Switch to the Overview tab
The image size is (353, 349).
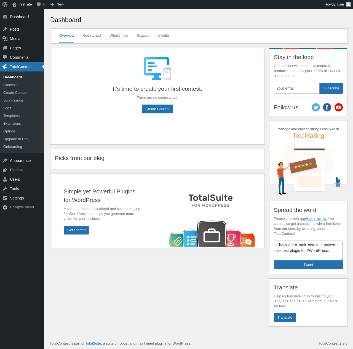[x=67, y=36]
